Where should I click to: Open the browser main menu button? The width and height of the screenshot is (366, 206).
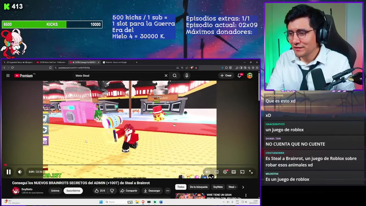coord(257,68)
